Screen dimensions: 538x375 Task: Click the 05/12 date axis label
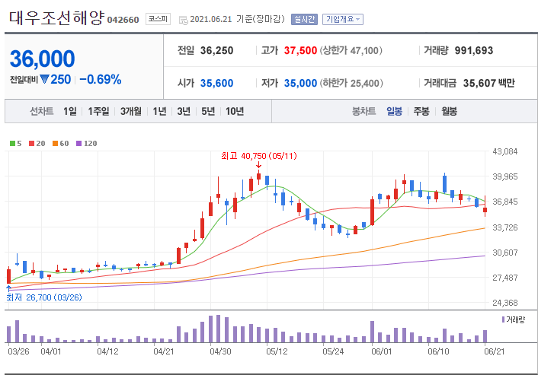tap(277, 351)
